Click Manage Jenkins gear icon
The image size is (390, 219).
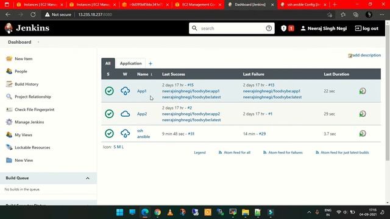pyautogui.click(x=9, y=122)
